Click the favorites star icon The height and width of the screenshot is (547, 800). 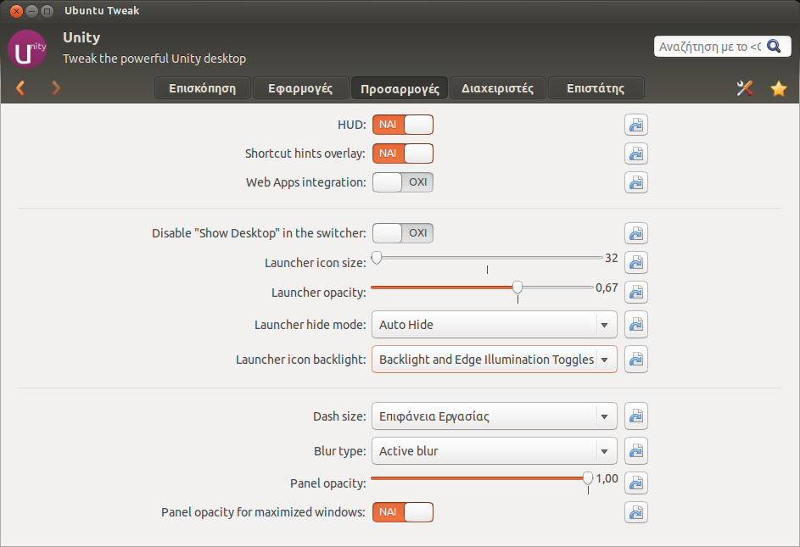coord(778,88)
